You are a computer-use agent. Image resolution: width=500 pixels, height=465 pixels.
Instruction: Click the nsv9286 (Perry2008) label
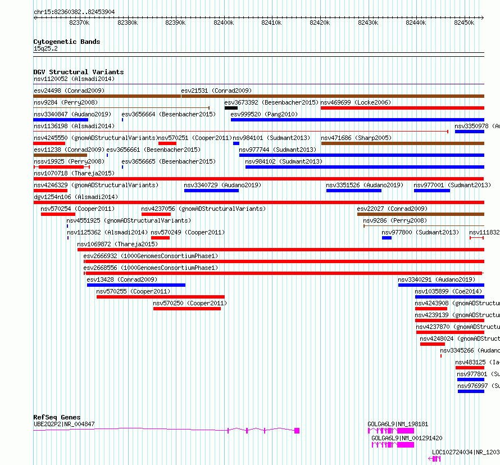[395, 220]
